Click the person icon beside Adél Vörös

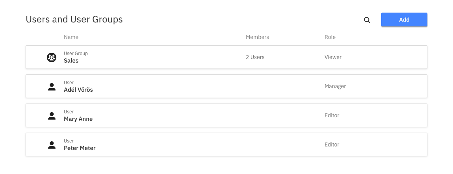tap(52, 87)
